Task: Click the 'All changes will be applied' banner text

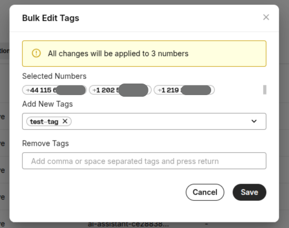Action: [118, 54]
